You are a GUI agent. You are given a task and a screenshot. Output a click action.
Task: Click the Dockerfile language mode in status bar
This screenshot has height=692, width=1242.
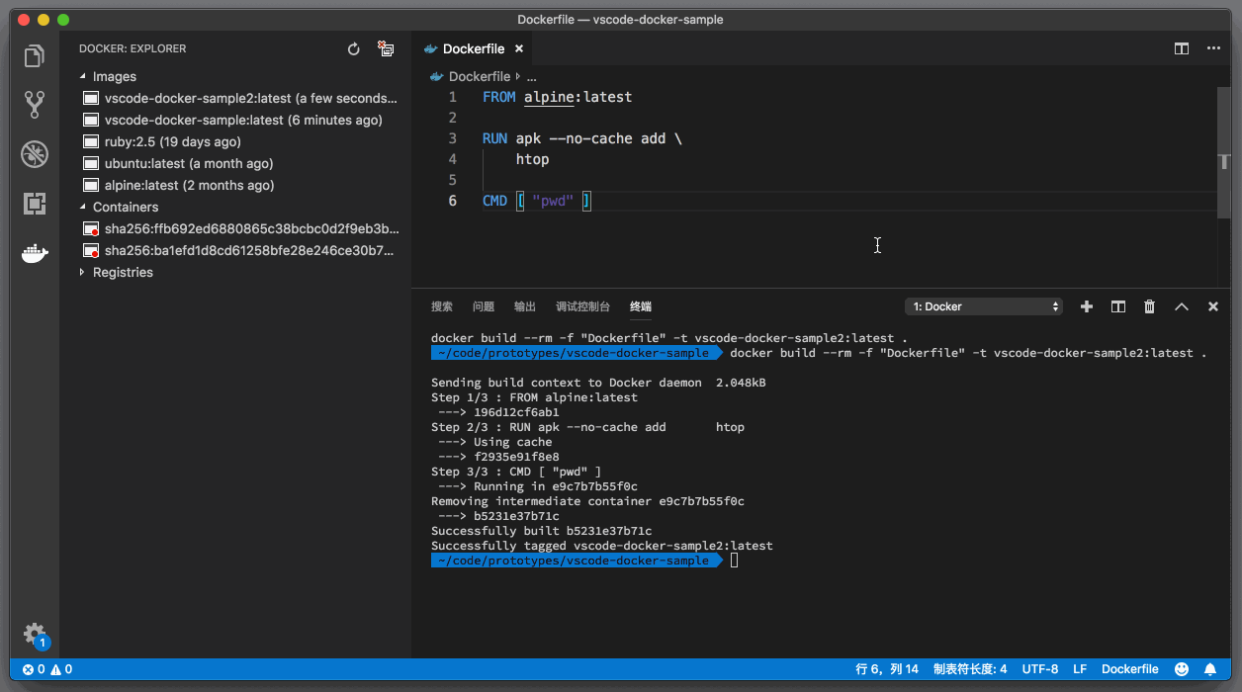click(1129, 669)
